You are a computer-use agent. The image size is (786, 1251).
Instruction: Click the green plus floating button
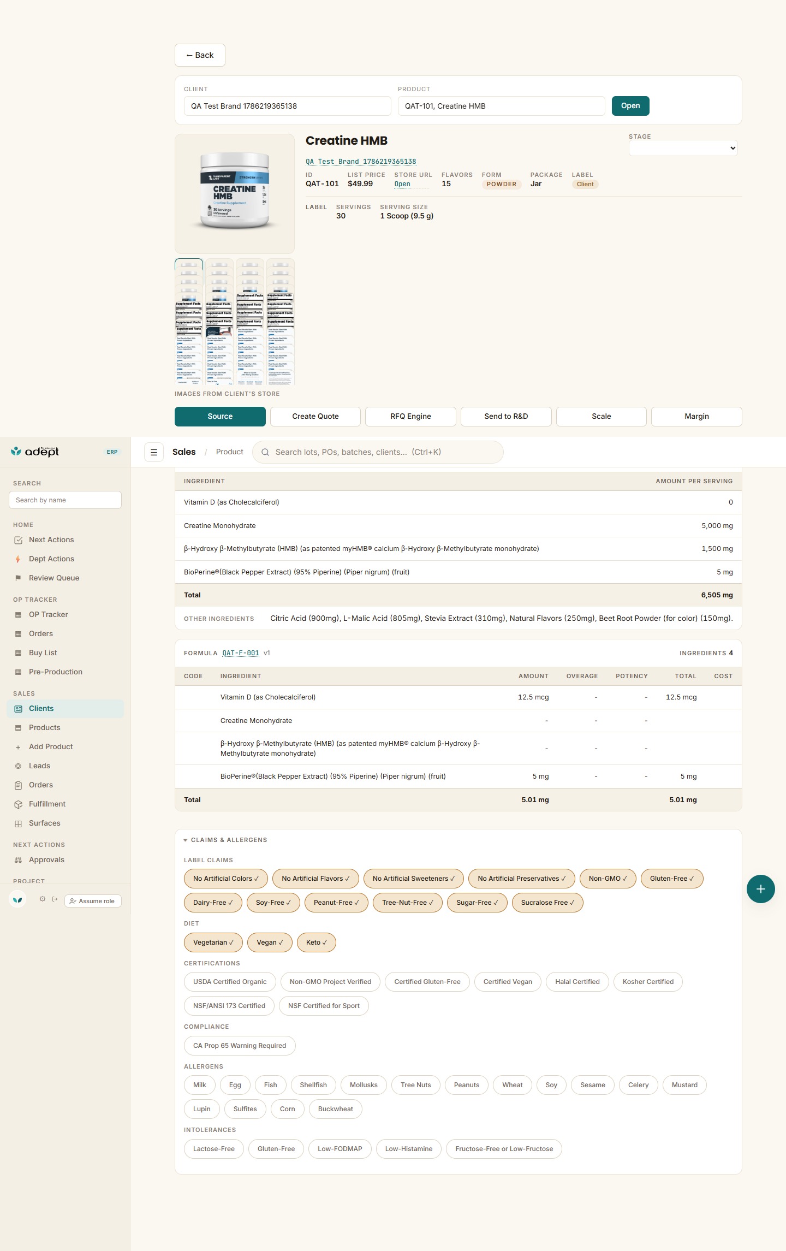coord(761,889)
